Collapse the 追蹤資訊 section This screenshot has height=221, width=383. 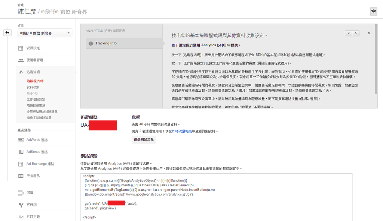(x=33, y=72)
